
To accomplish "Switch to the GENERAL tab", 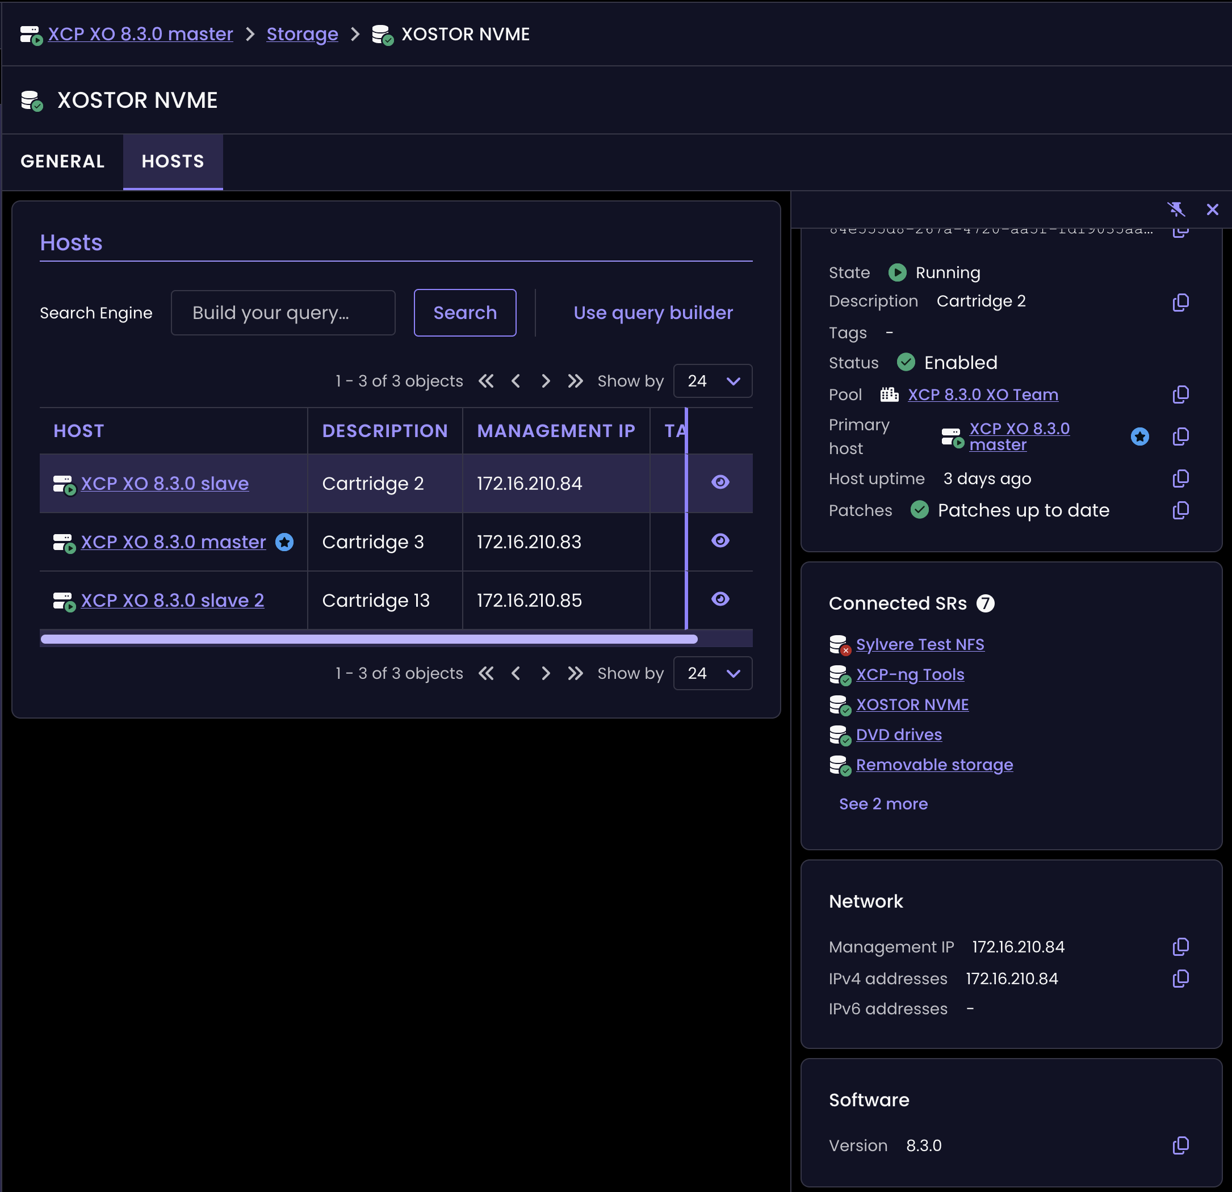I will click(62, 162).
